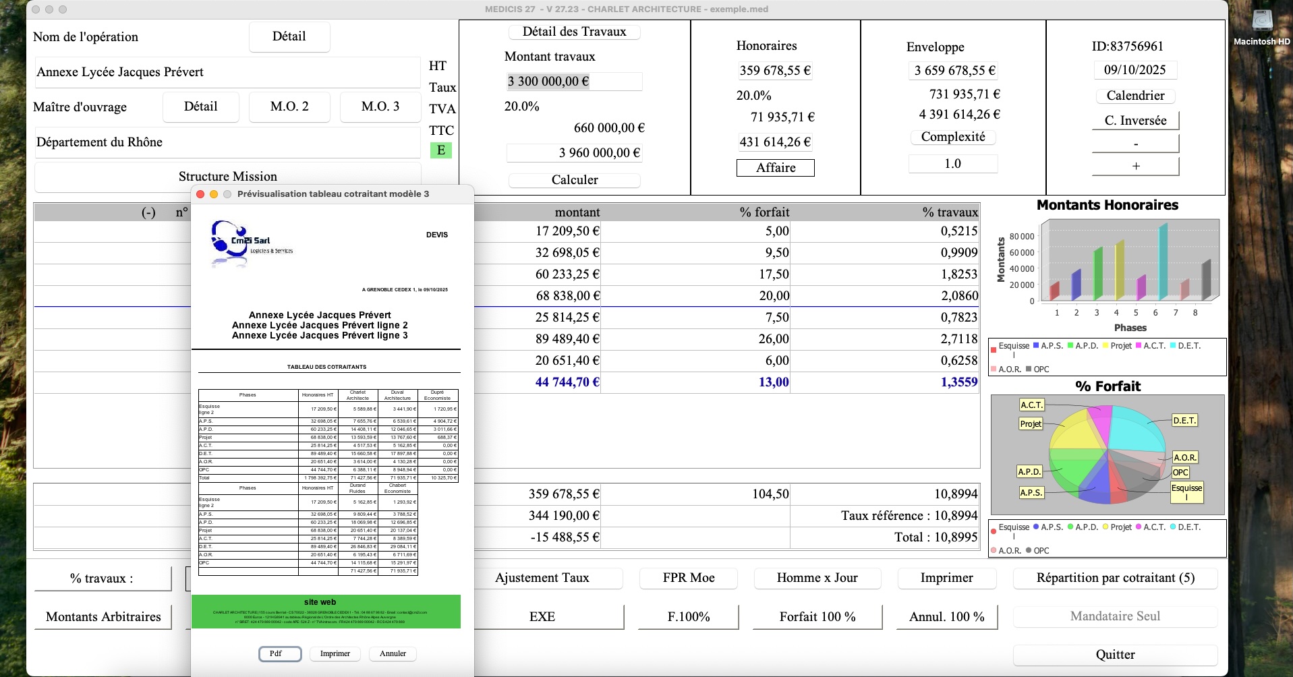The image size is (1293, 677).
Task: Open Détail next to Maître d'ouvrage
Action: [201, 107]
